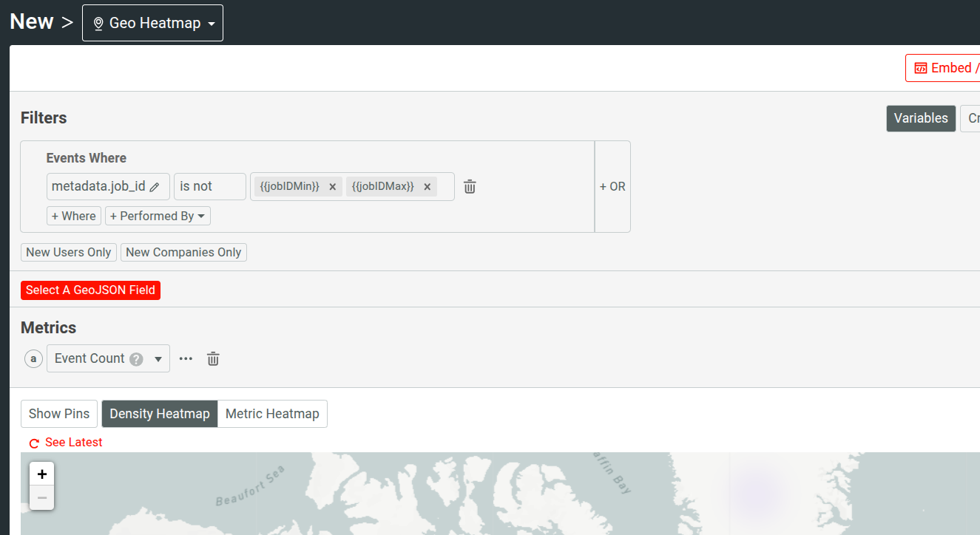
Task: Open the Geo Heatmap chart type dropdown
Action: click(x=152, y=22)
